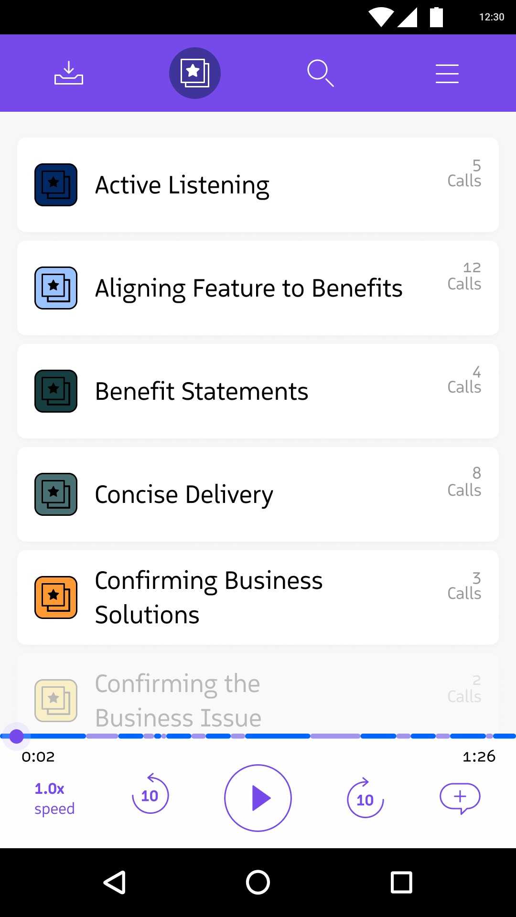The width and height of the screenshot is (516, 917).
Task: Select the starred playlists tab icon
Action: [195, 73]
